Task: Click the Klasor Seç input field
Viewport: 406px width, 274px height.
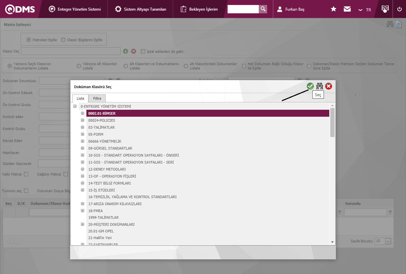Action: tap(71, 51)
